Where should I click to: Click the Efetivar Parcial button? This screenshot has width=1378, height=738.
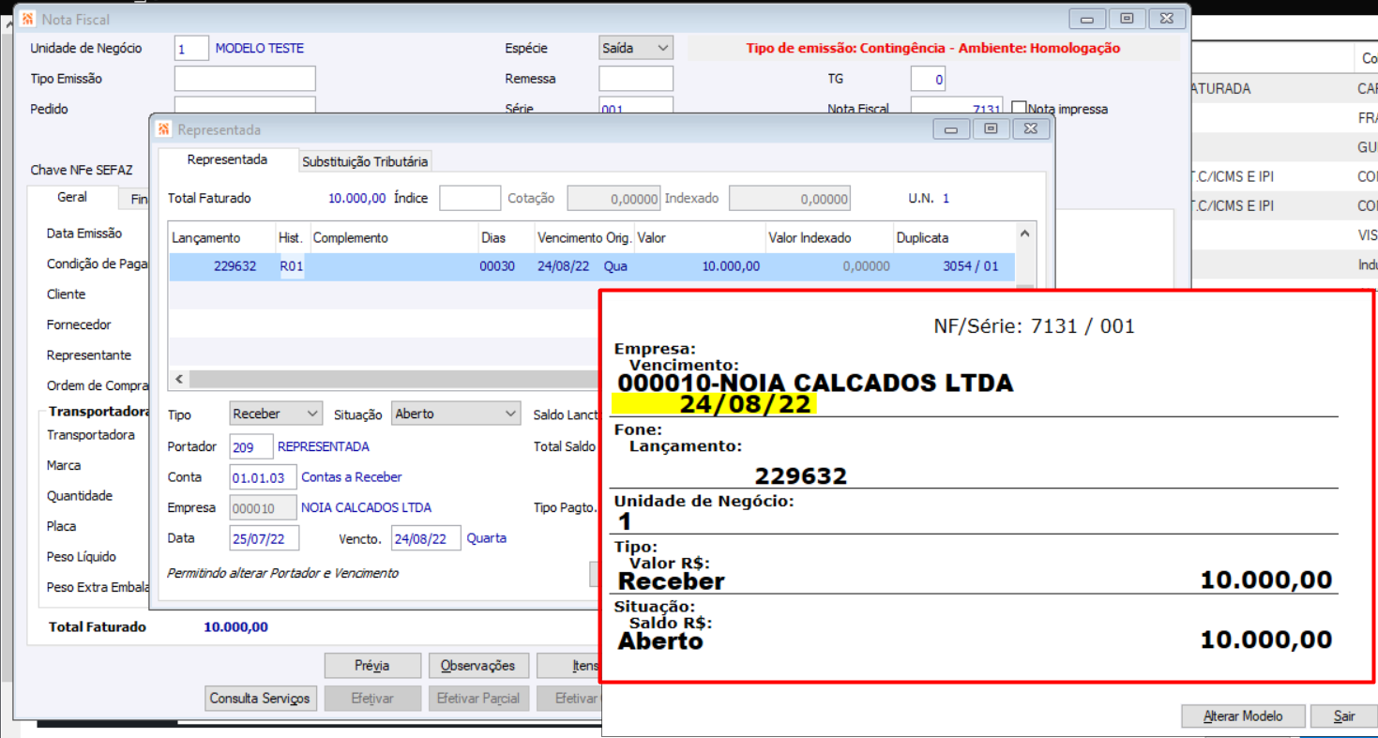[x=479, y=699]
